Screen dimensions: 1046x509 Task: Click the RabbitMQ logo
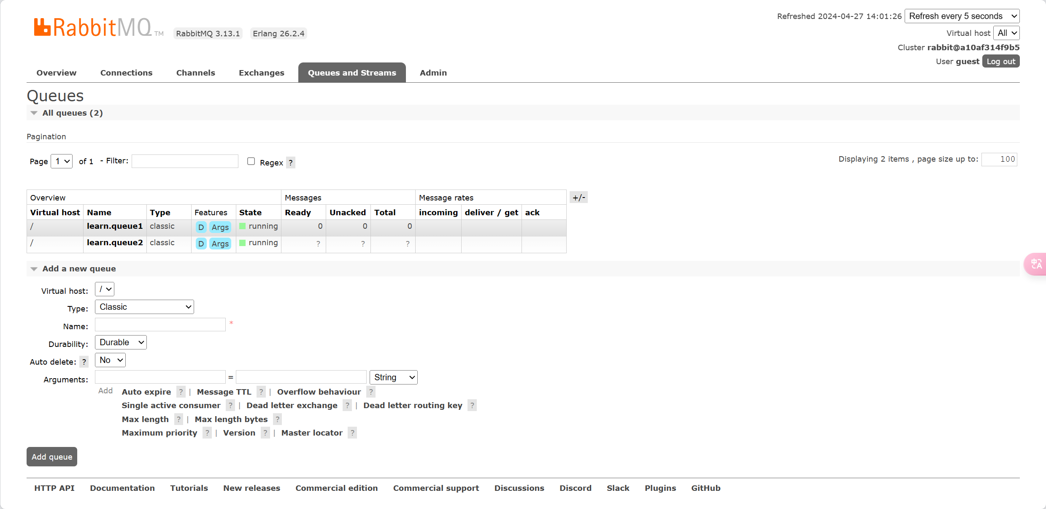pyautogui.click(x=98, y=28)
